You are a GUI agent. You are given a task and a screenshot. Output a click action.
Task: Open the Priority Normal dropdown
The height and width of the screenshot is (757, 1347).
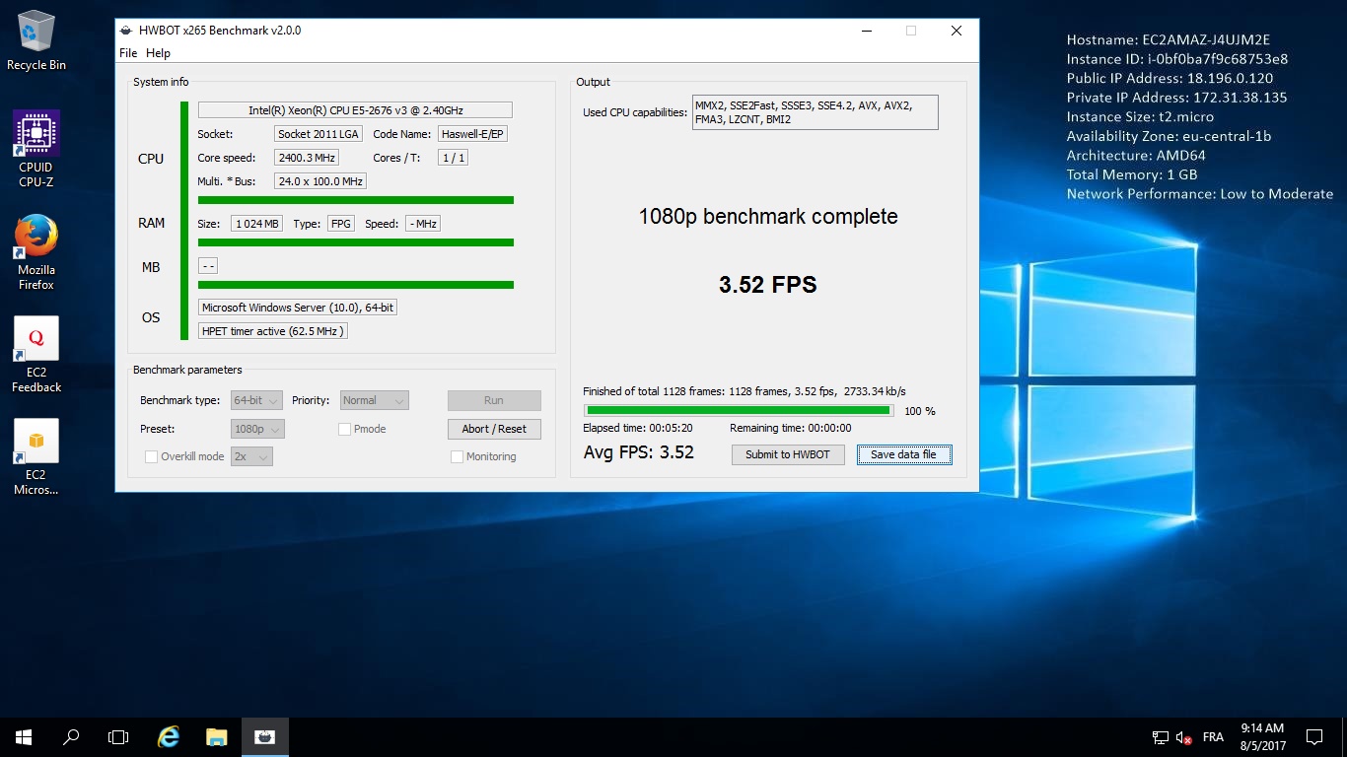(x=374, y=400)
